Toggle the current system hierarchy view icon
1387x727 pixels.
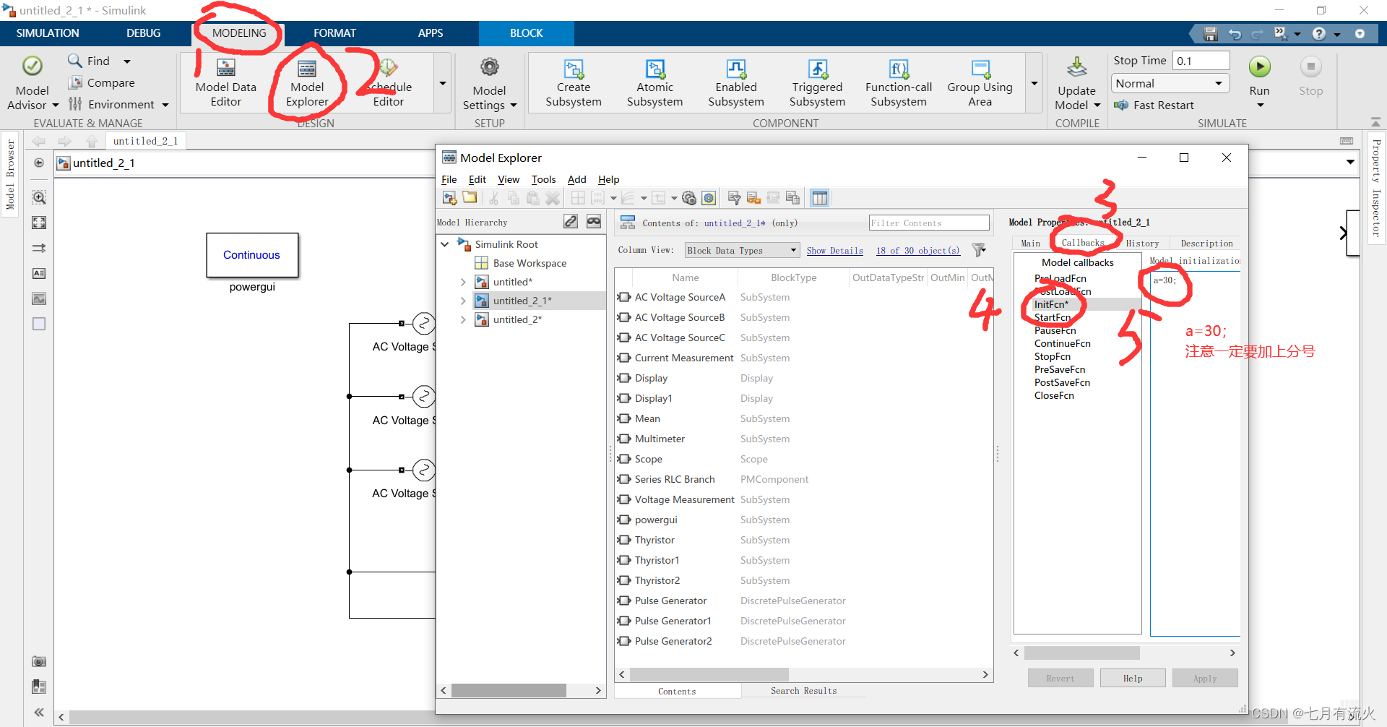pyautogui.click(x=627, y=223)
